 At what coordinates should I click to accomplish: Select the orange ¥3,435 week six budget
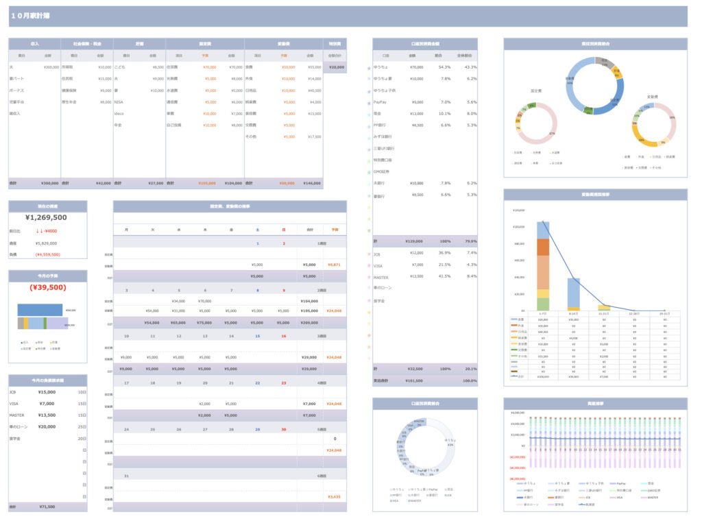[x=334, y=497]
